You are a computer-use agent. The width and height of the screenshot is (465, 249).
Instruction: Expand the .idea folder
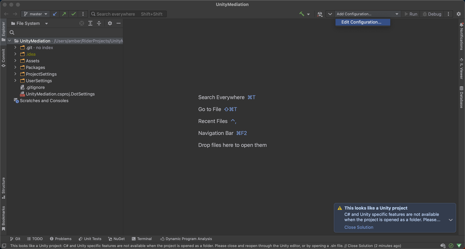[x=15, y=54]
